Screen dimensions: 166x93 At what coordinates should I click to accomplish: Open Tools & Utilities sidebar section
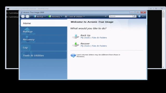click(44, 55)
